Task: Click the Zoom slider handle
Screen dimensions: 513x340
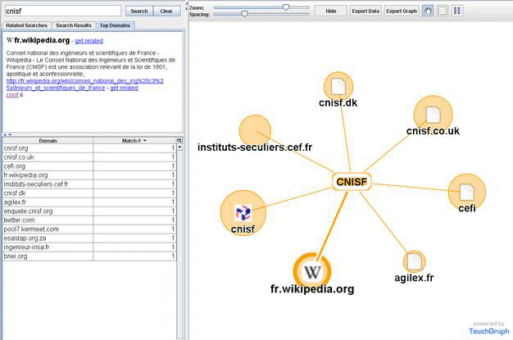Action: 286,7
